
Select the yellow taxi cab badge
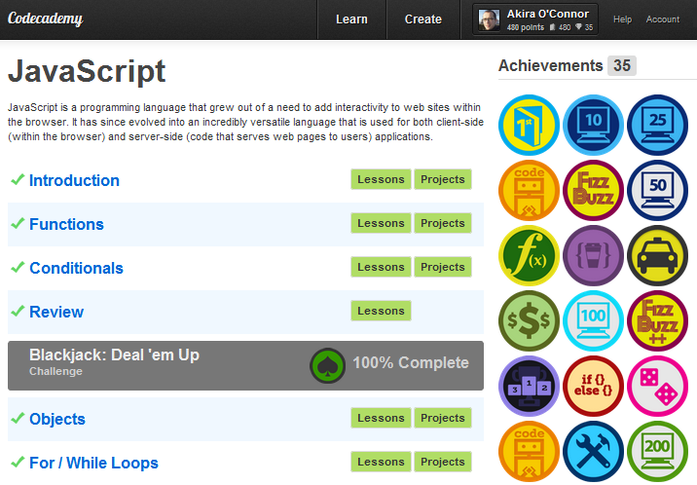657,255
